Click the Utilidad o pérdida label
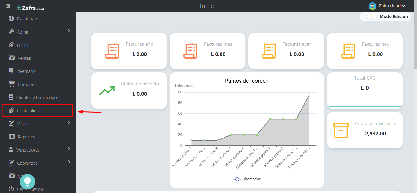 [x=140, y=84]
